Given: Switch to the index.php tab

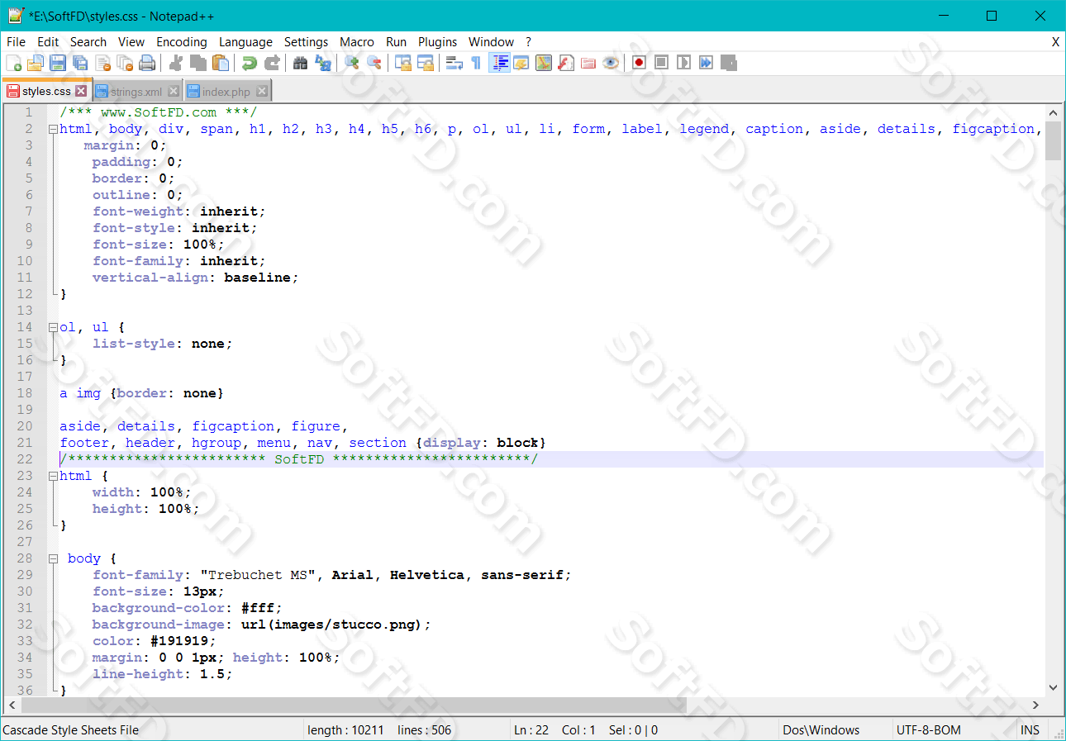Looking at the screenshot, I should (226, 92).
